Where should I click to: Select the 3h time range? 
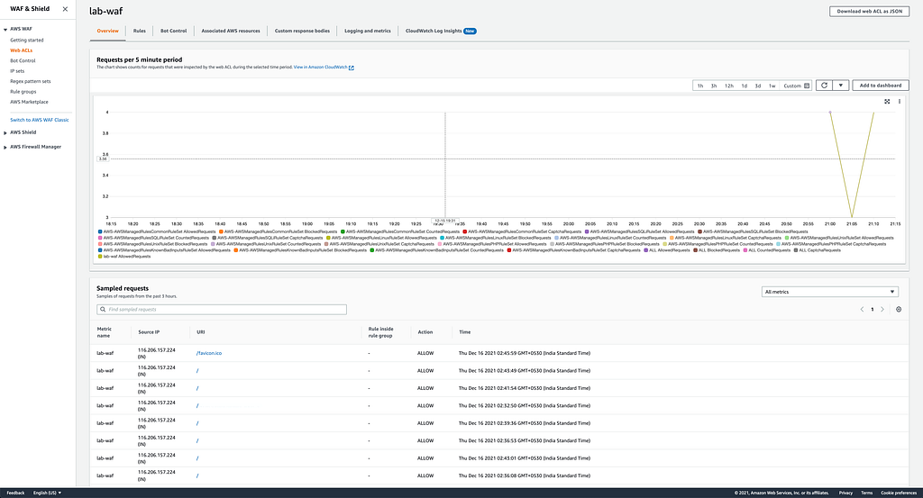(x=714, y=86)
